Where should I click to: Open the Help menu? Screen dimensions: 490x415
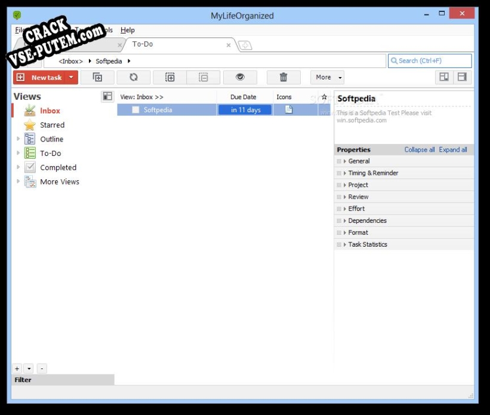(x=128, y=30)
